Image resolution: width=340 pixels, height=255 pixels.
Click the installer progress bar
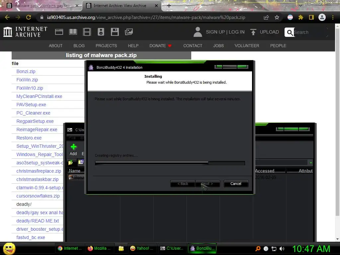coord(170,163)
